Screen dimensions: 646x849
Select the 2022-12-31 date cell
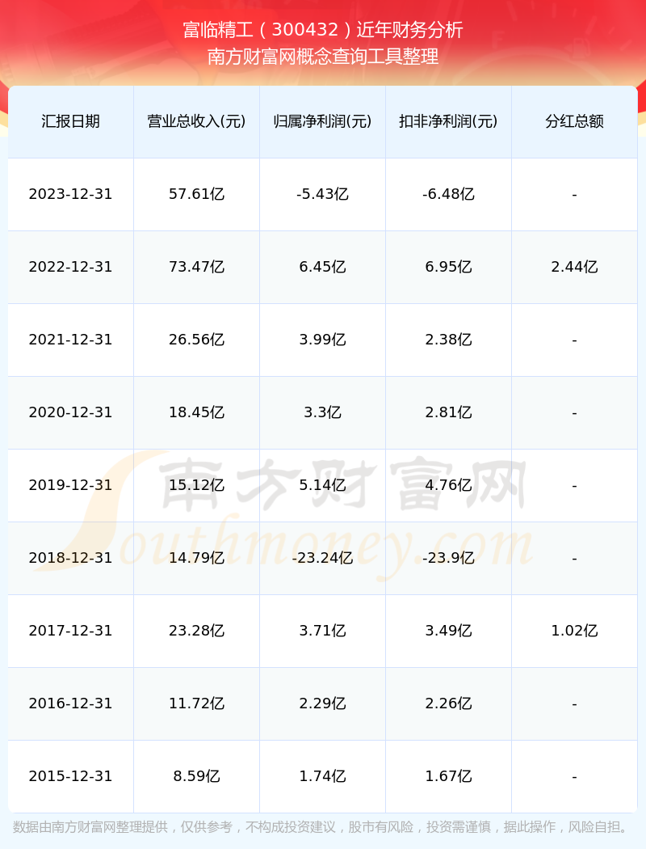(x=71, y=267)
